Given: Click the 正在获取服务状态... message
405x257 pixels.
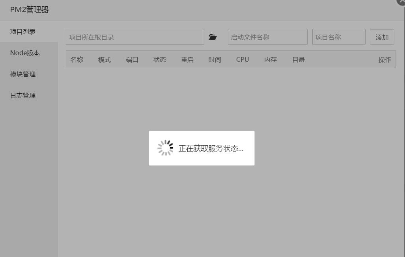Looking at the screenshot, I should pos(211,148).
